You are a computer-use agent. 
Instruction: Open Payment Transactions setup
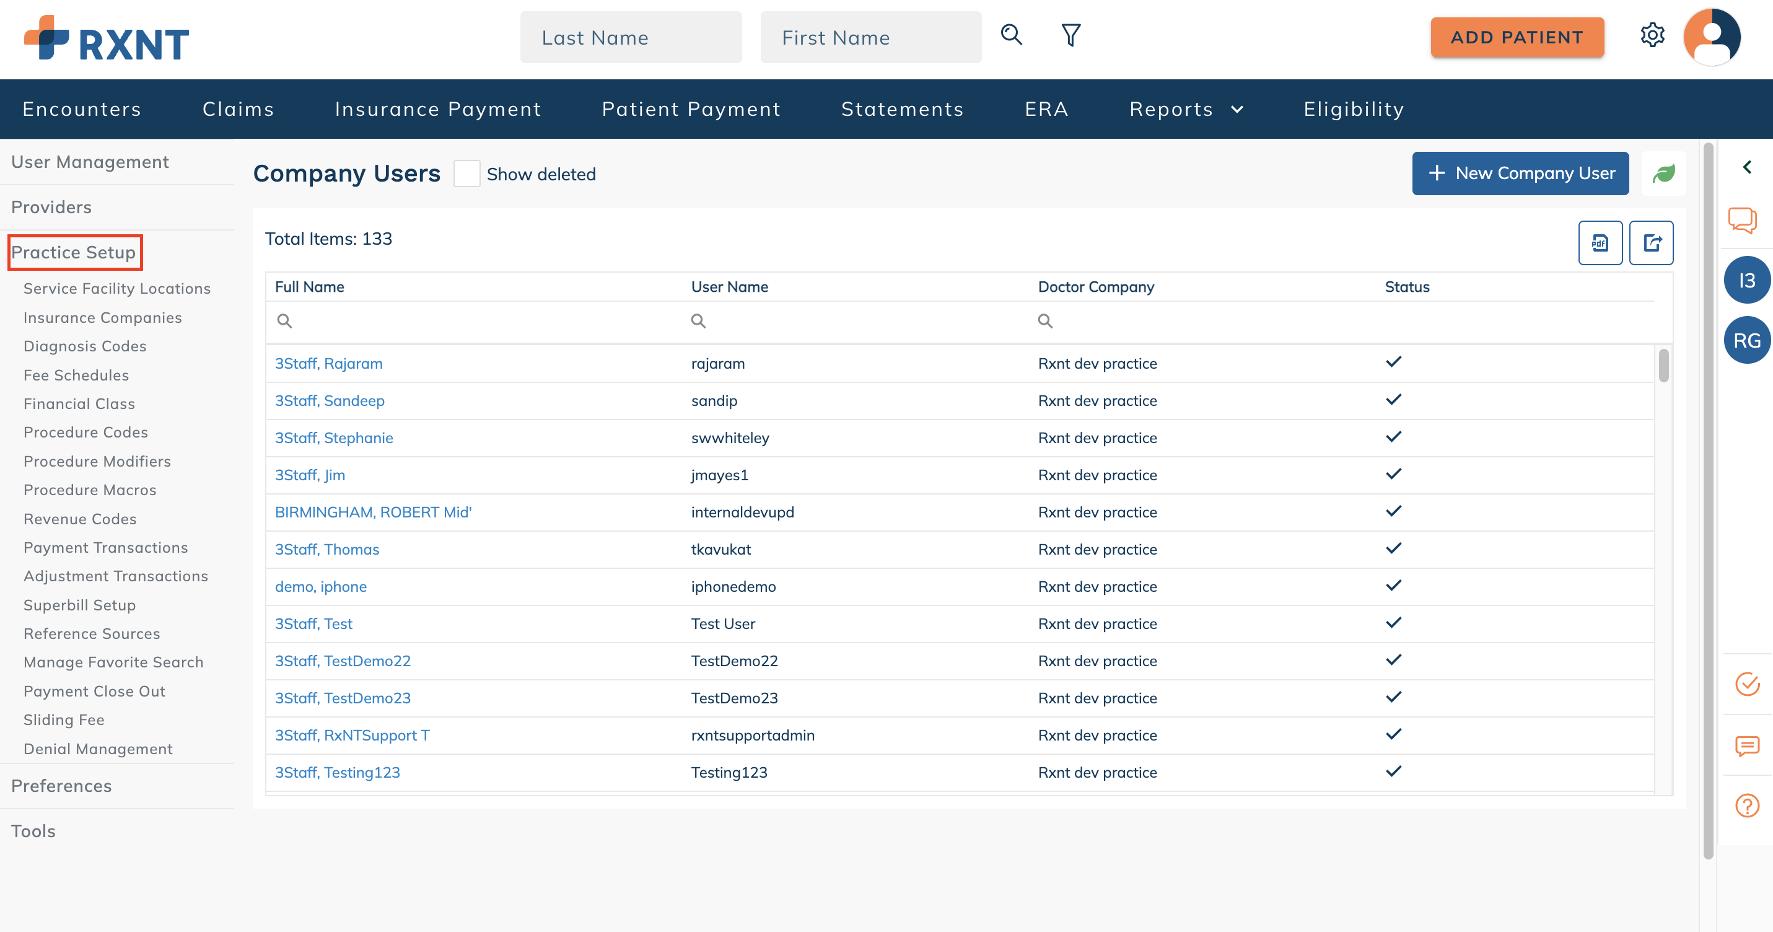coord(105,547)
